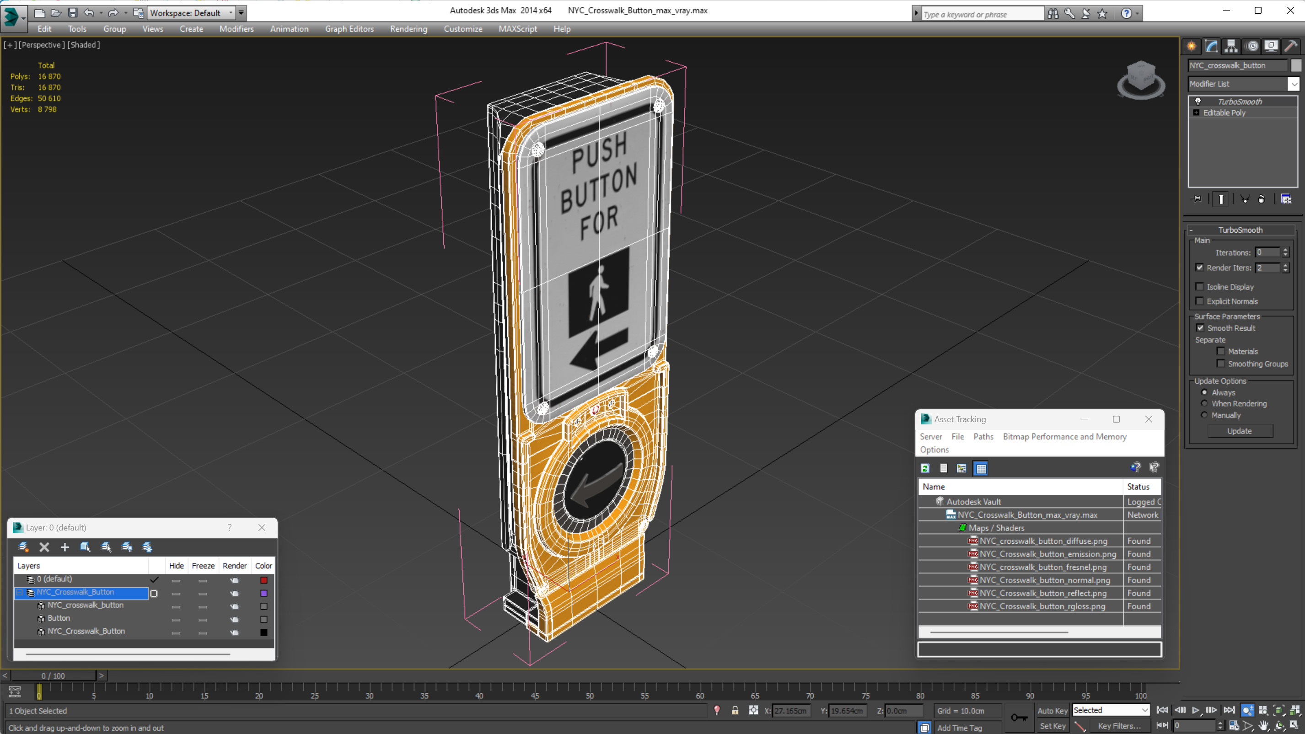This screenshot has width=1305, height=734.
Task: Click Table View icon in Asset Tracking
Action: (981, 468)
